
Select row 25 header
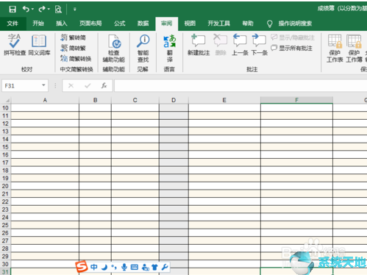5,225
